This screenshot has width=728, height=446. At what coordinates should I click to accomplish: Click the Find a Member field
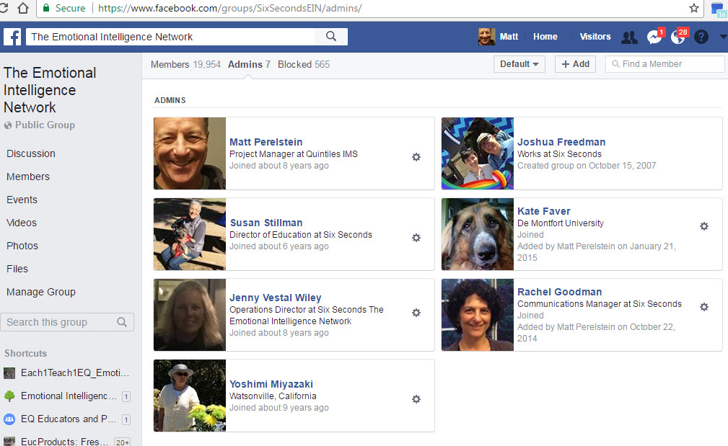671,64
